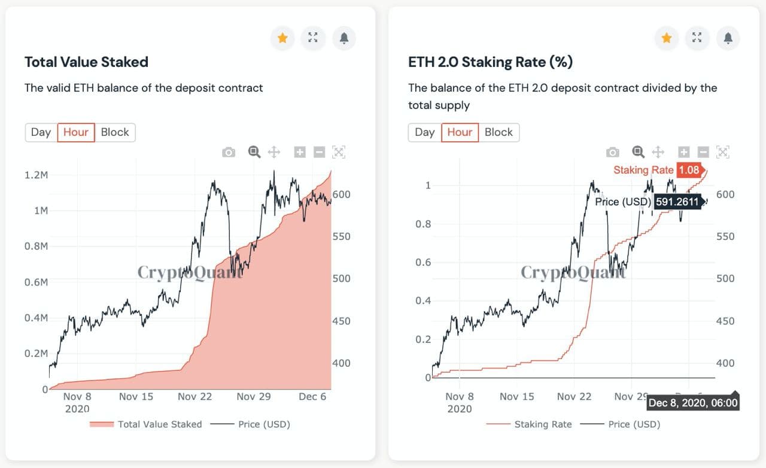Reset axes on Staking Rate chart

pyautogui.click(x=723, y=152)
